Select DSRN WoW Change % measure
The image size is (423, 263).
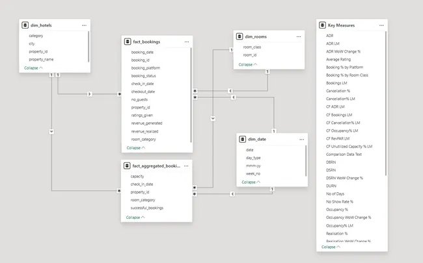[x=344, y=178]
